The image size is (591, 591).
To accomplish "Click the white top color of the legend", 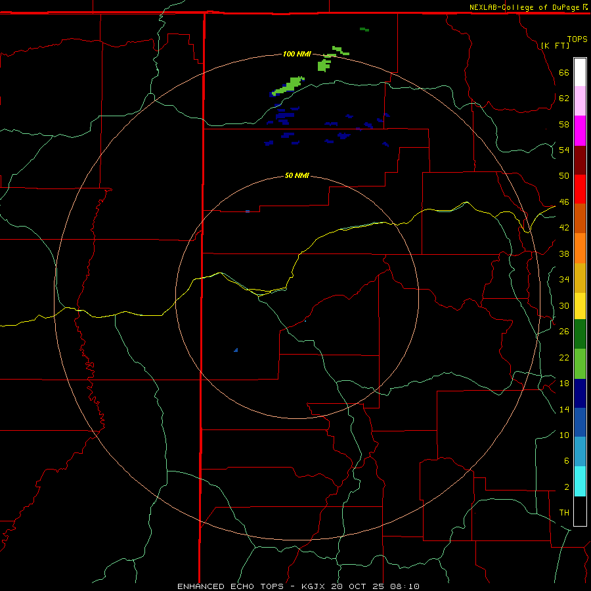I will 580,72.
